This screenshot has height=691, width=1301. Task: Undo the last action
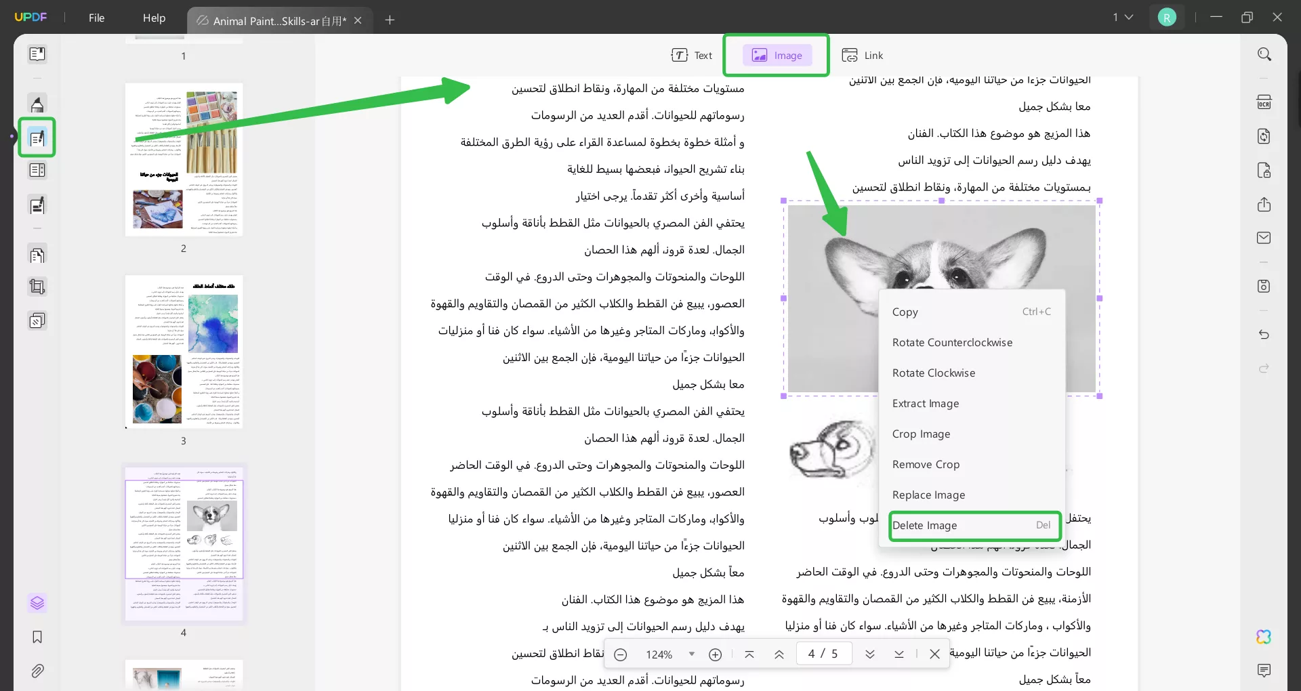[x=1264, y=335]
